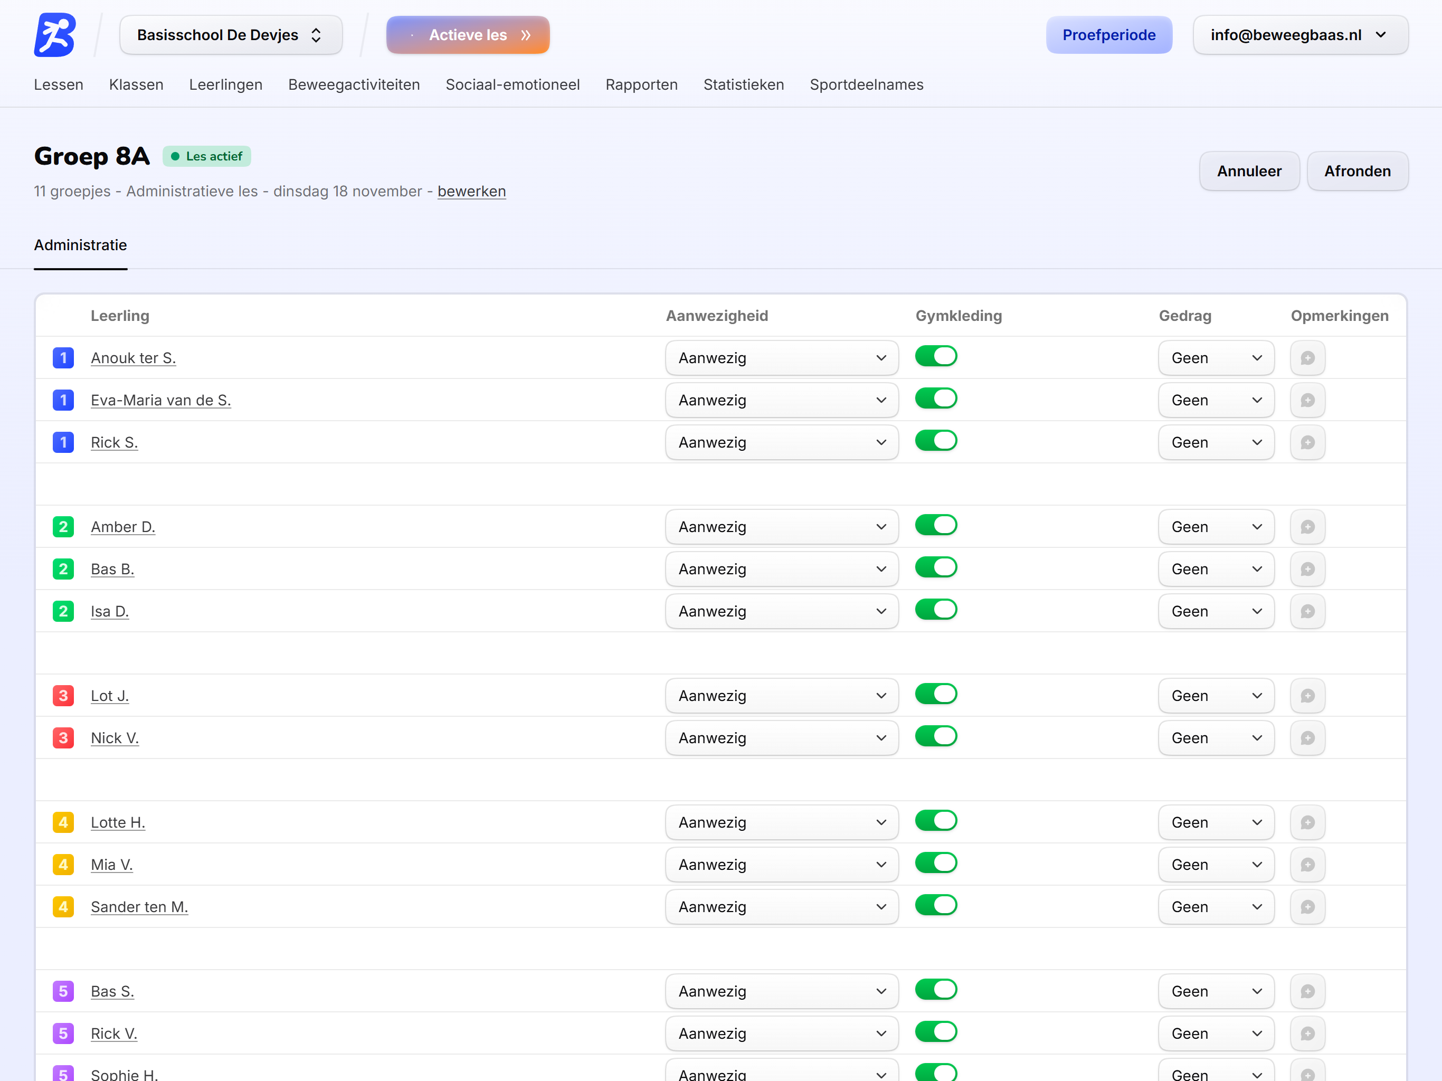
Task: Disable the Gymkleding switch for Bas B.
Action: pyautogui.click(x=935, y=567)
